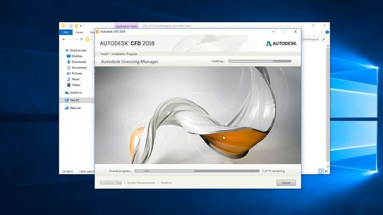Click the This PC monitor icon
Image resolution: width=383 pixels, height=215 pixels.
click(66, 100)
